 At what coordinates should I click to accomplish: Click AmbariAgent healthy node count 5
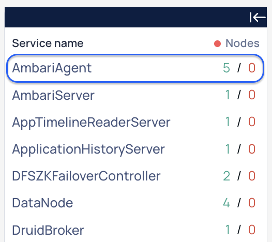coord(226,68)
